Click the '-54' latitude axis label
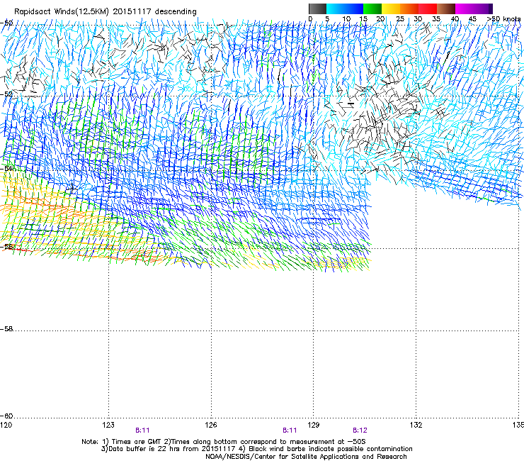Viewport: 524px width, 461px height. [x=6, y=168]
